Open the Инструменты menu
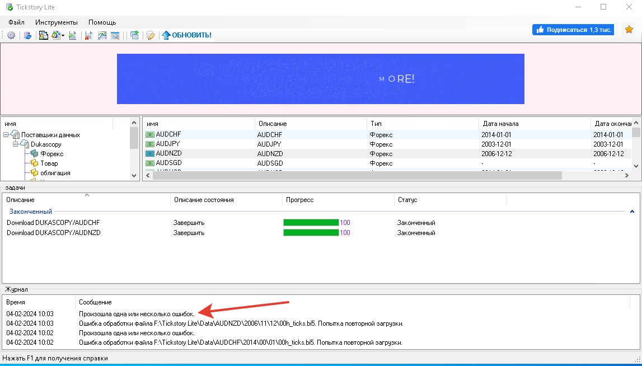Image resolution: width=642 pixels, height=366 pixels. 56,22
